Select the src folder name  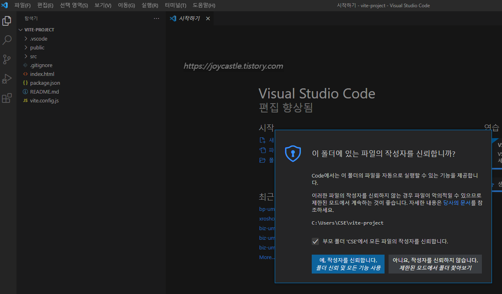[33, 56]
